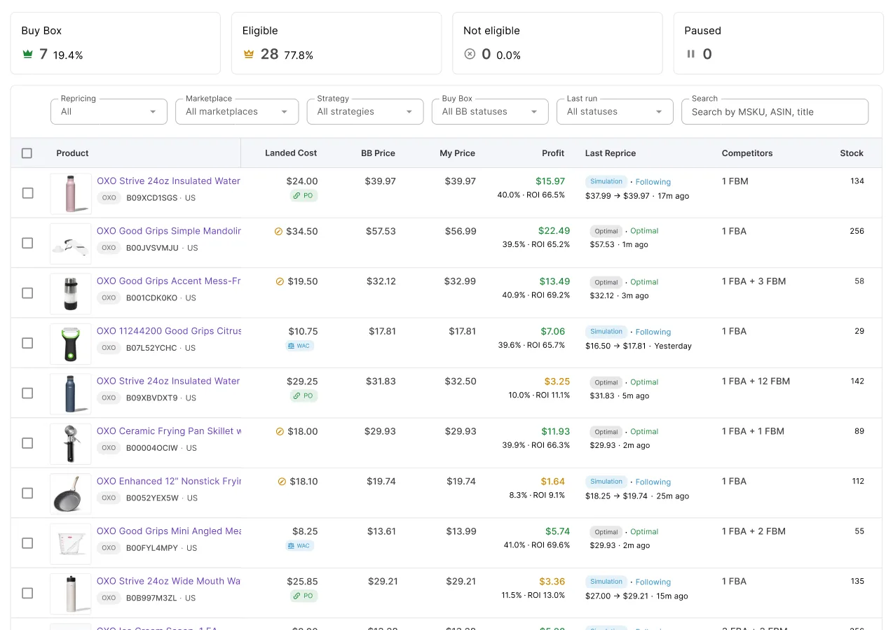893x630 pixels.
Task: Click the Simulation badge on B09XCD1SGS row
Action: (606, 181)
